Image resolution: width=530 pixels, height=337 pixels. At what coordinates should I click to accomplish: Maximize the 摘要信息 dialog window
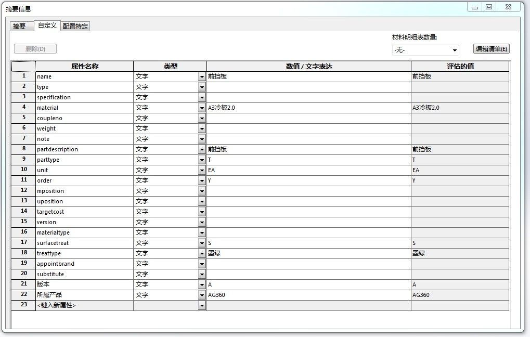[489, 7]
